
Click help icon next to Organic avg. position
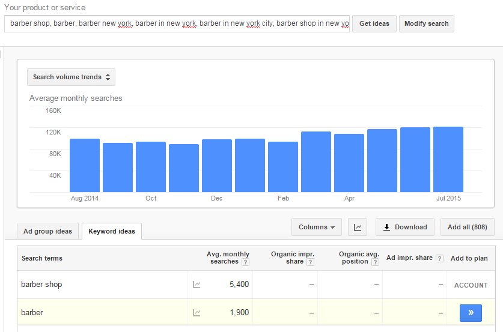tap(375, 262)
